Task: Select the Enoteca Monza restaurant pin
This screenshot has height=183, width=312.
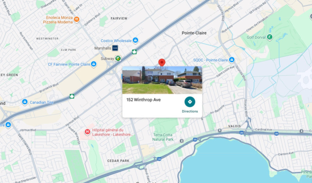Action: 77,19
